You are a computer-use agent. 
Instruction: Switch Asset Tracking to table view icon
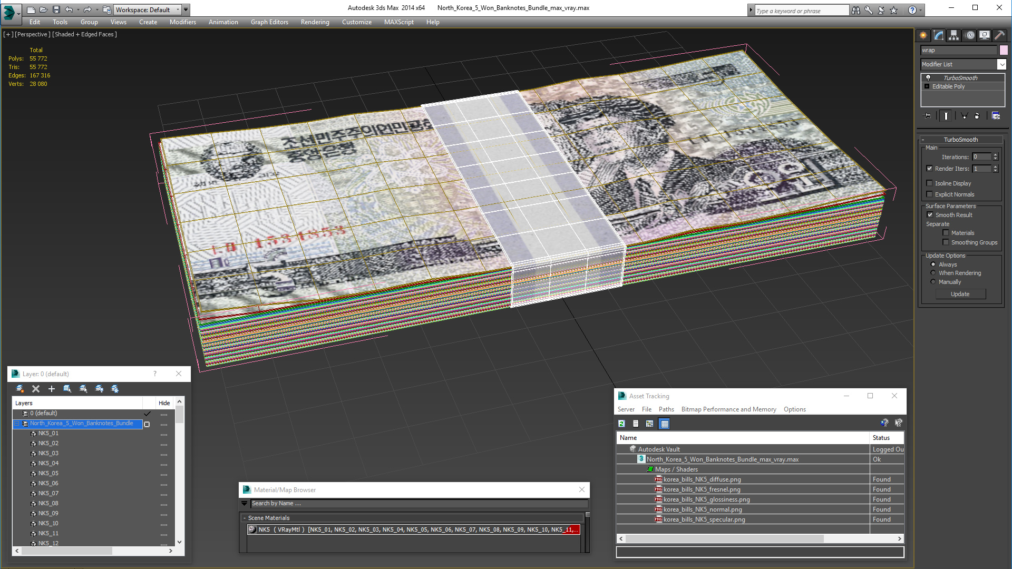coord(664,424)
